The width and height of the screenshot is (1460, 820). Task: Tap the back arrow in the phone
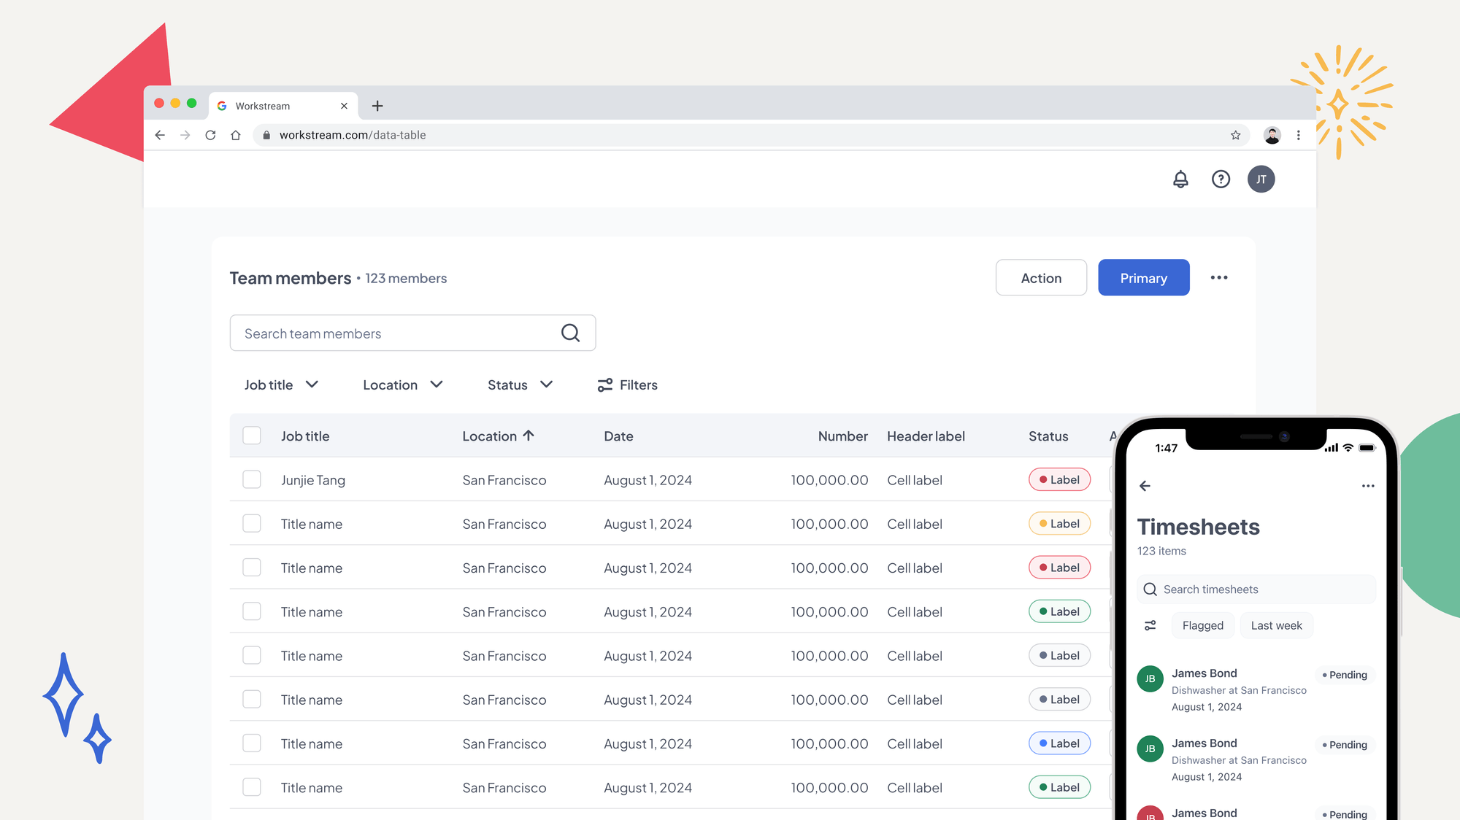pyautogui.click(x=1145, y=486)
